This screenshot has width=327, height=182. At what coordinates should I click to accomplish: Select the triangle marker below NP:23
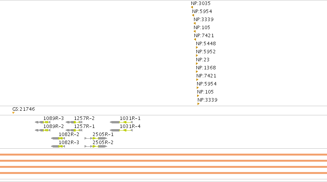pyautogui.click(x=197, y=64)
